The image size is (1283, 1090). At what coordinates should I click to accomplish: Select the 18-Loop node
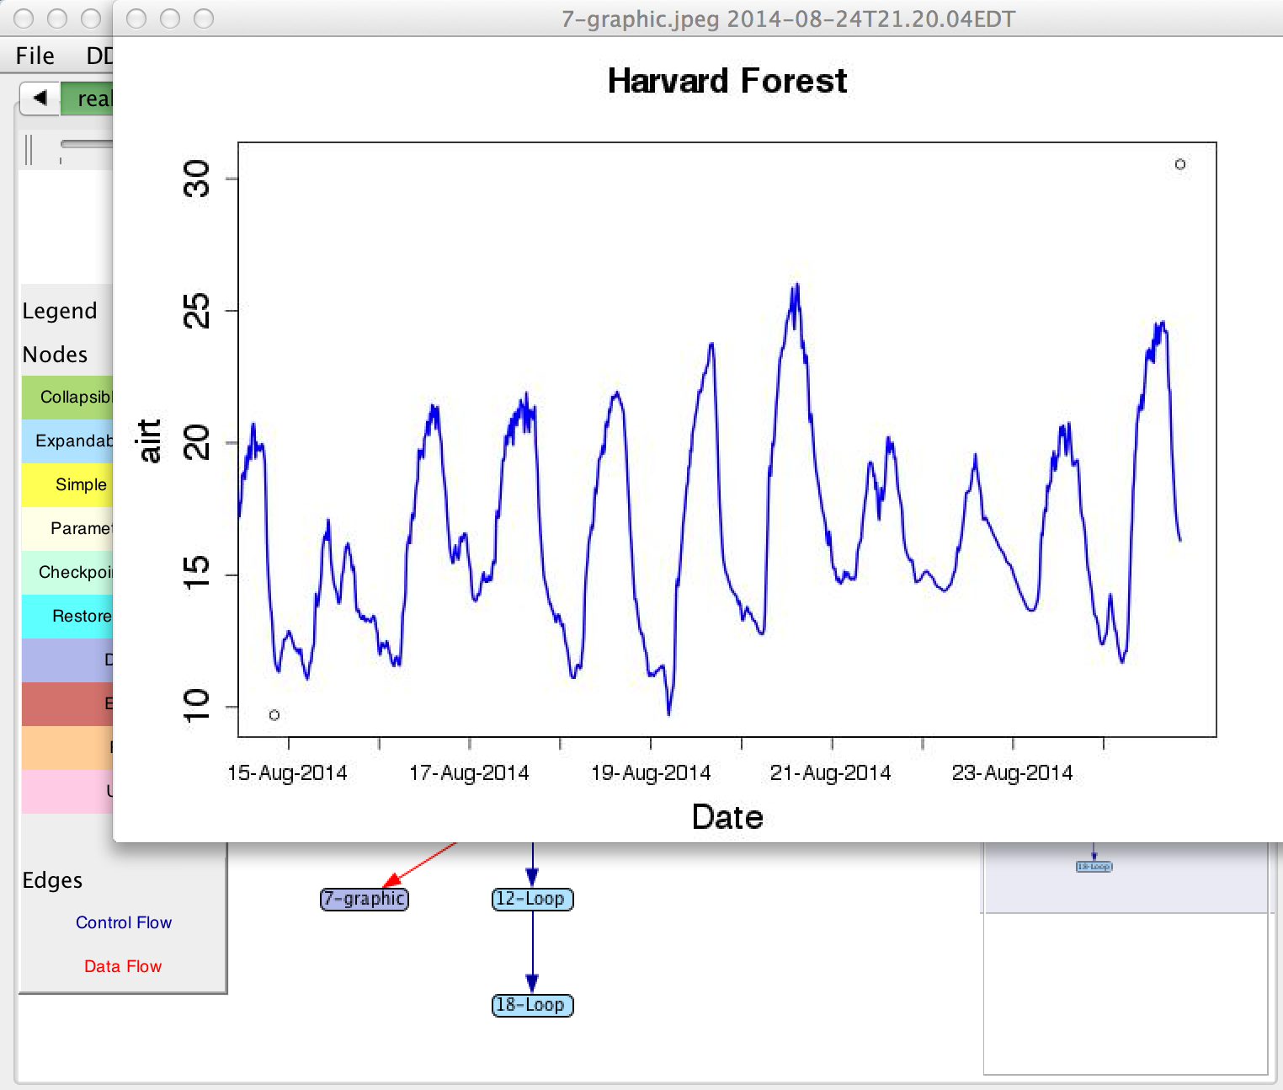click(532, 1005)
